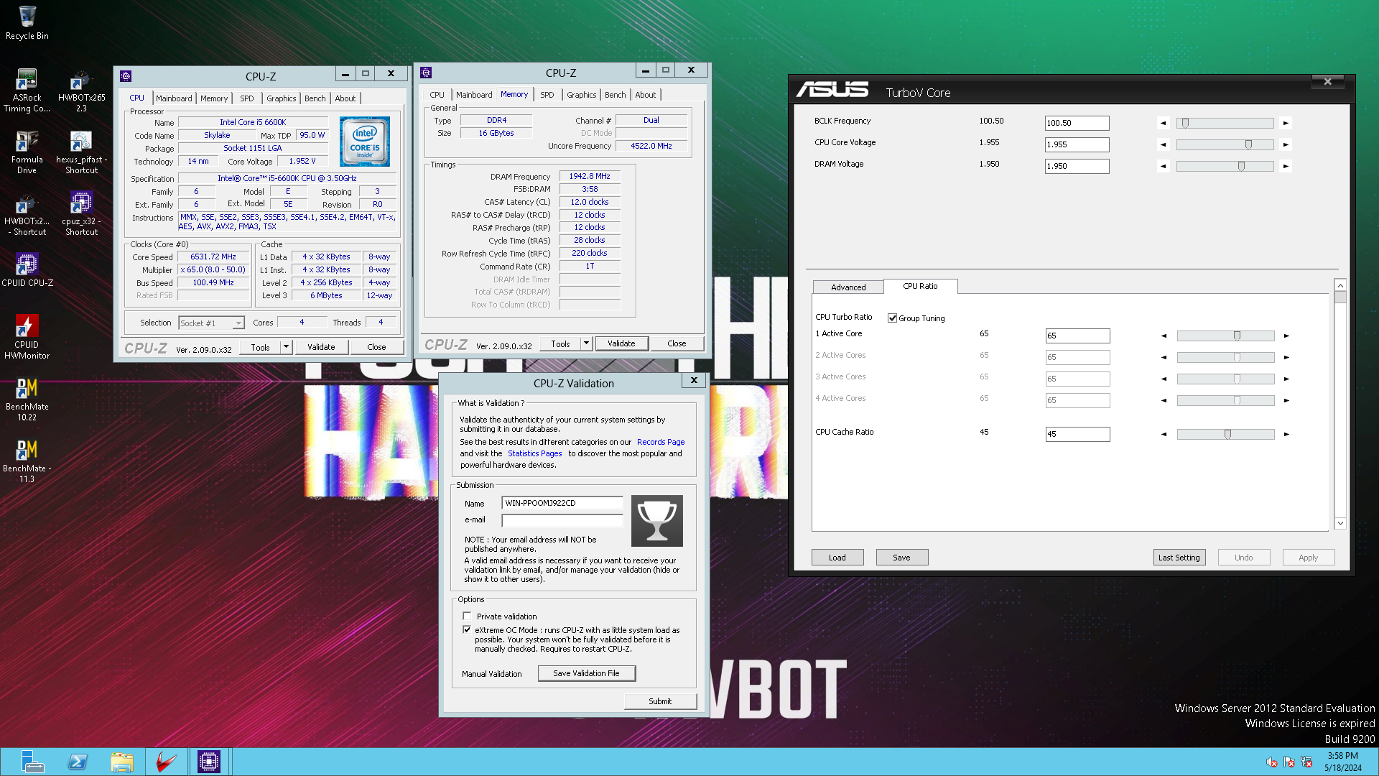The width and height of the screenshot is (1379, 776).
Task: Expand Tools dropdown arrow in CPU-Z Memory window
Action: point(586,343)
